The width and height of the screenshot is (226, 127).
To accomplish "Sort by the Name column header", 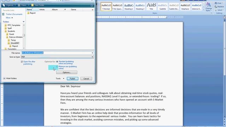I will pyautogui.click(x=32, y=10).
